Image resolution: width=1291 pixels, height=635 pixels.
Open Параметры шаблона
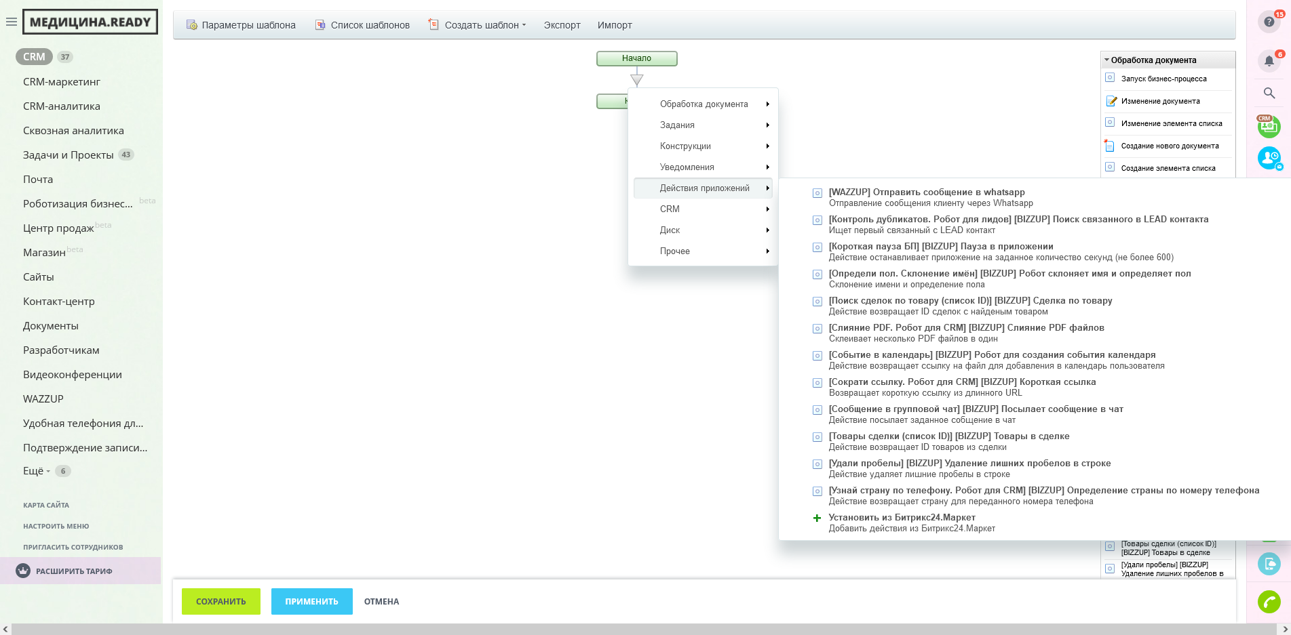tap(241, 25)
